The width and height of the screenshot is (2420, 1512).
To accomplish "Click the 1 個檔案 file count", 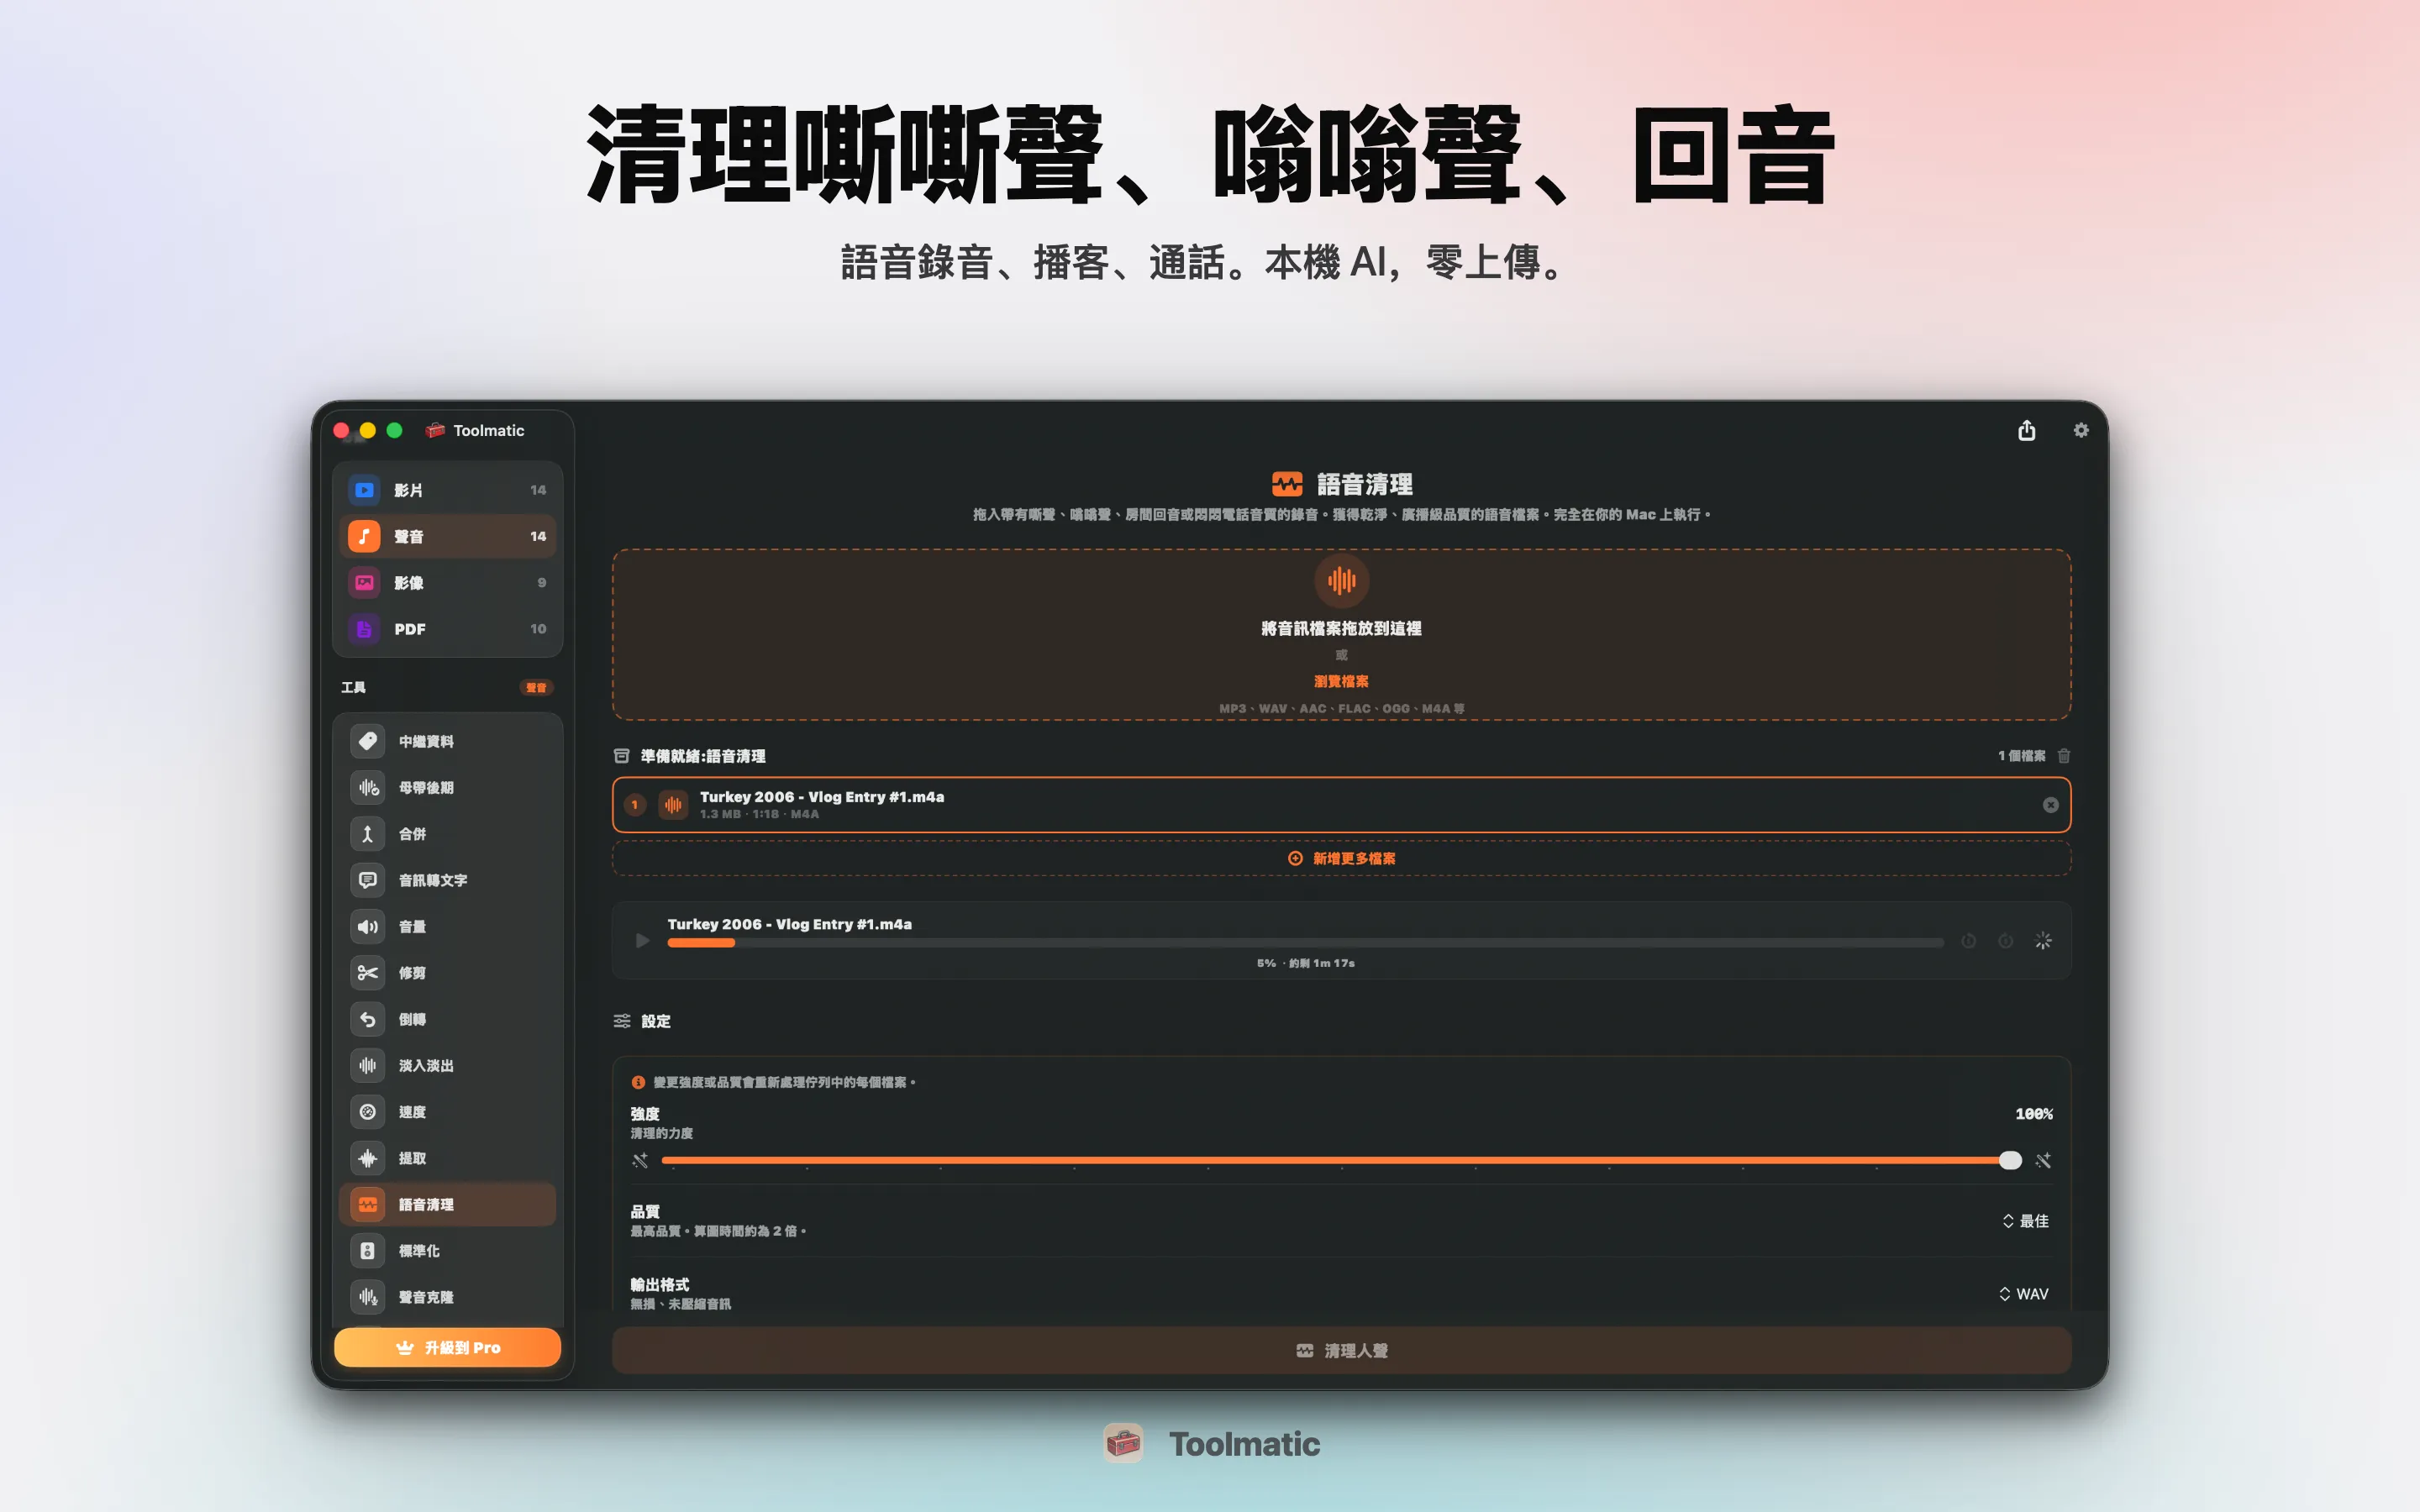I will click(2021, 756).
